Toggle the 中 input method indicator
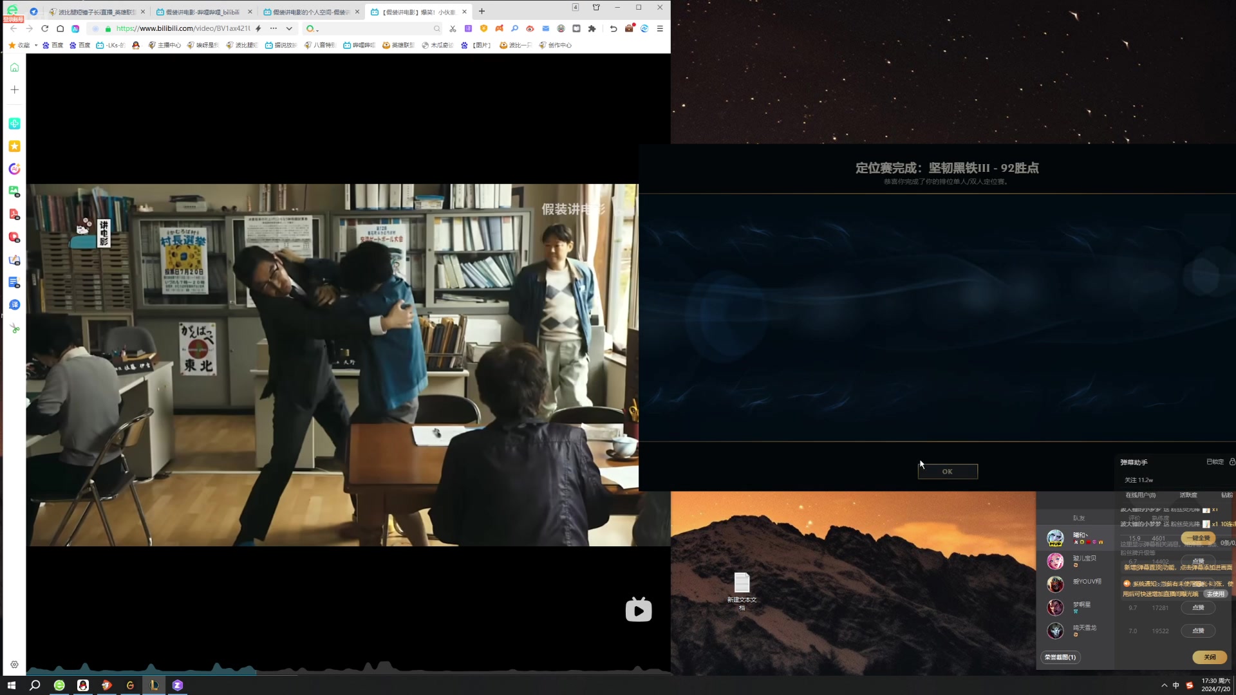 coord(1176,685)
